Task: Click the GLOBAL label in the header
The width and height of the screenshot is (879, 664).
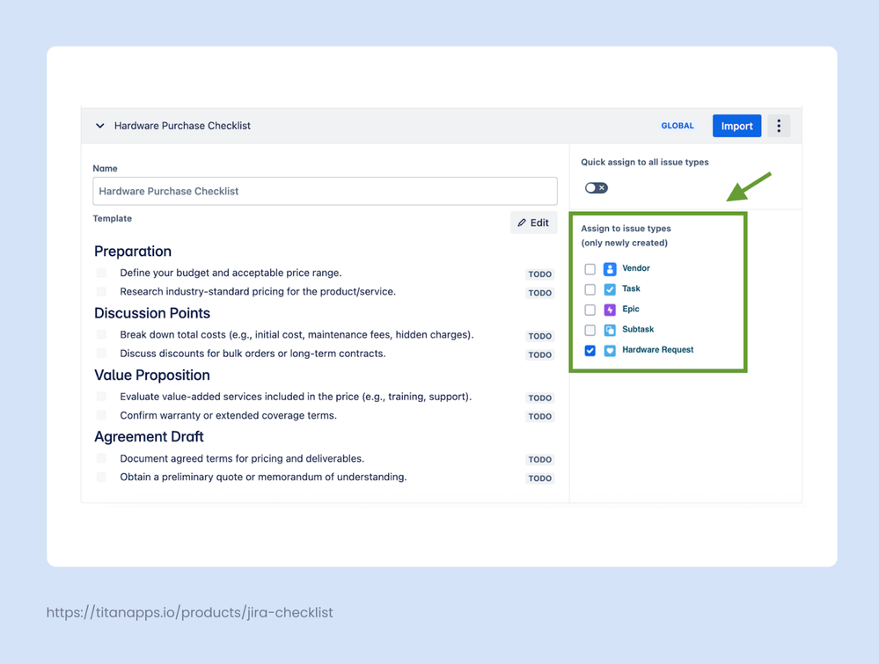Action: (x=678, y=125)
